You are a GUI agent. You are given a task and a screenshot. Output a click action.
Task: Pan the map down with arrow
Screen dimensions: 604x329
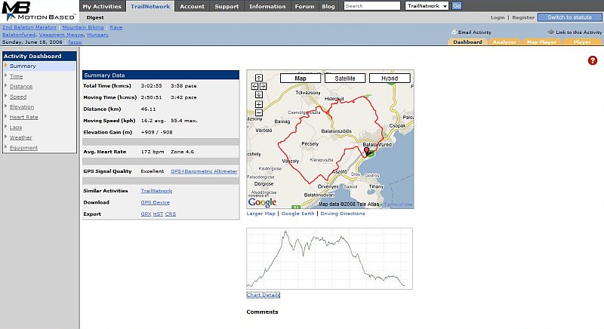click(258, 95)
